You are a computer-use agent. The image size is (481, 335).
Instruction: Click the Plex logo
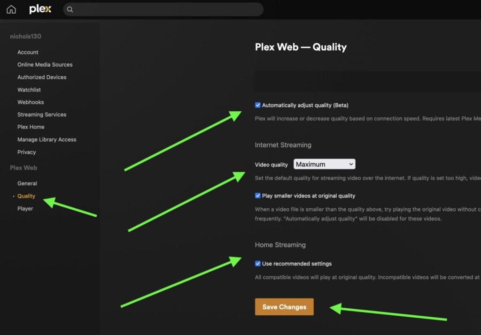click(40, 9)
